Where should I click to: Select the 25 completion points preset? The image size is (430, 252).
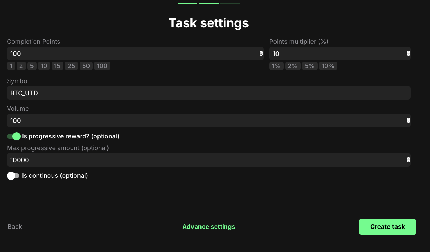[x=71, y=66]
